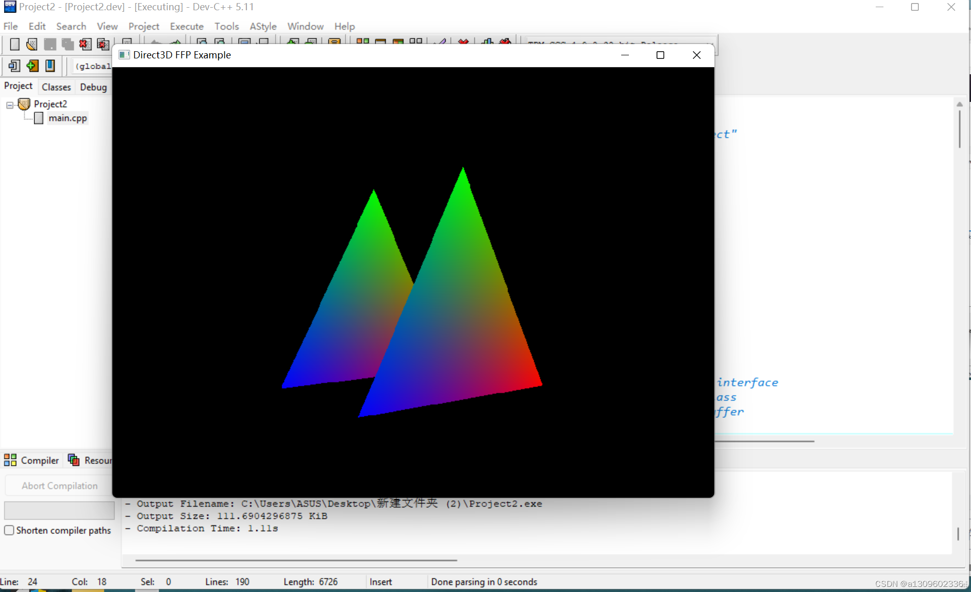Open the Window menu
The width and height of the screenshot is (971, 592).
pyautogui.click(x=305, y=26)
